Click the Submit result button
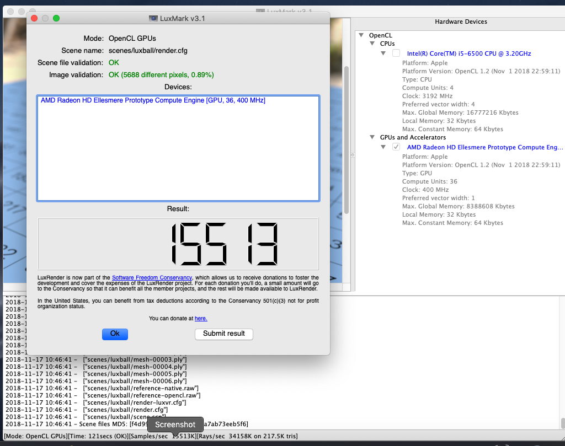This screenshot has width=565, height=446. [x=223, y=334]
